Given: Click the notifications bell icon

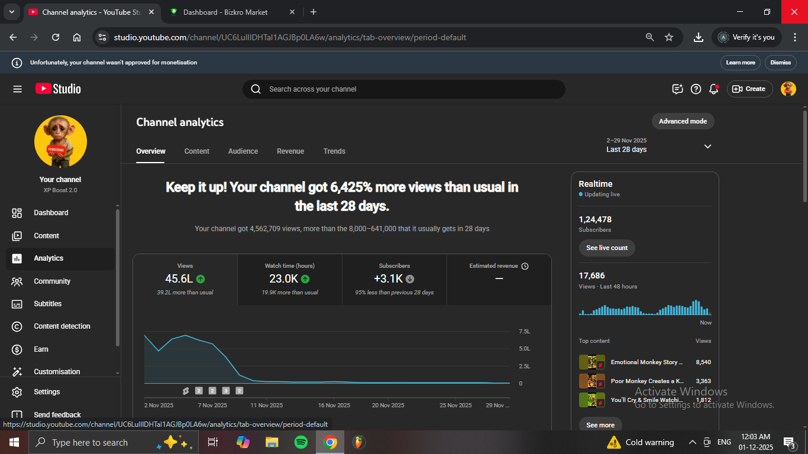Looking at the screenshot, I should pyautogui.click(x=714, y=89).
